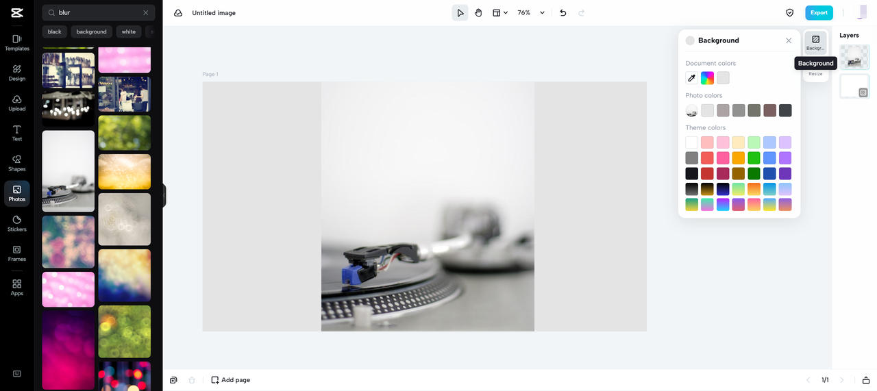The width and height of the screenshot is (877, 391).
Task: Click the photo search field containing blur
Action: (98, 12)
